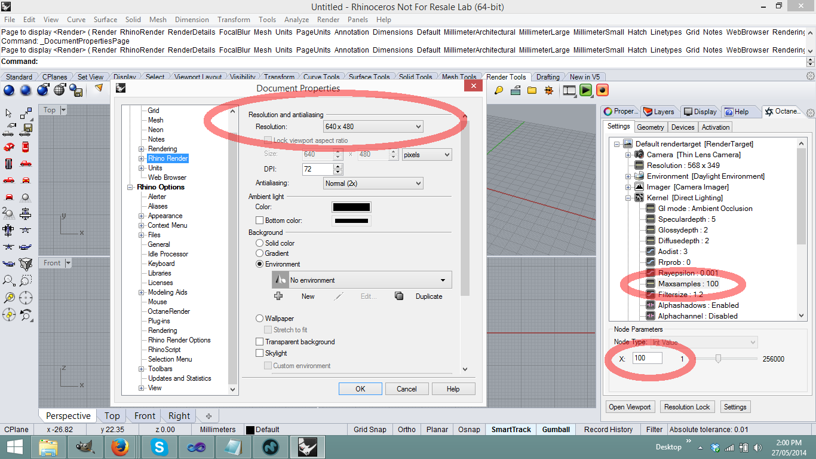The height and width of the screenshot is (459, 816).
Task: Click the Bottom color swatch
Action: pyautogui.click(x=351, y=221)
